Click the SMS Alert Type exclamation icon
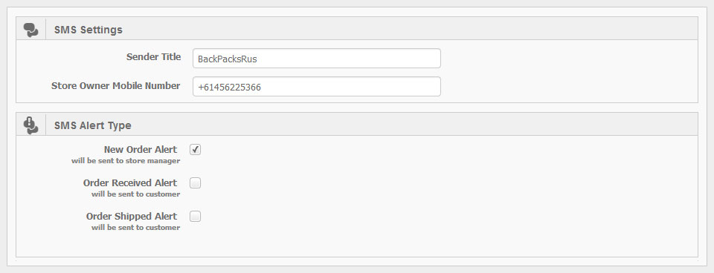Image resolution: width=714 pixels, height=273 pixels. 30,125
